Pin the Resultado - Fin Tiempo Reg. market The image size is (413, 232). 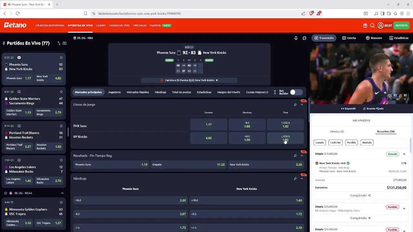click(295, 156)
